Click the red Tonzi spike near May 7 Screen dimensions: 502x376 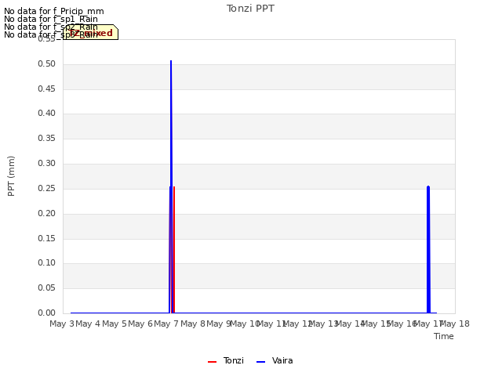[x=174, y=249]
